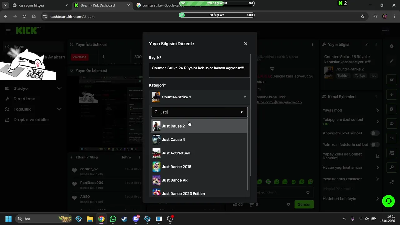Open Windows Start menu

[x=8, y=219]
